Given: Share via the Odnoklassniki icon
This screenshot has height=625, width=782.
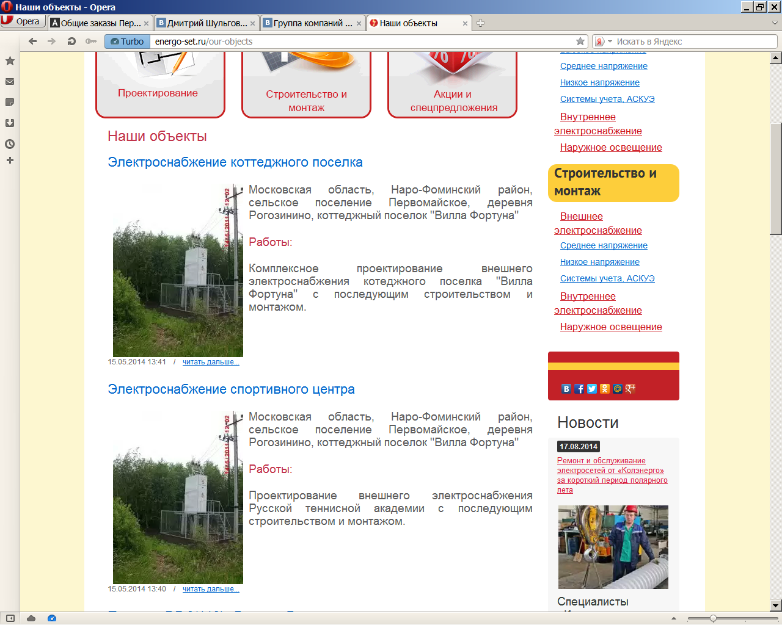Looking at the screenshot, I should click(x=605, y=389).
